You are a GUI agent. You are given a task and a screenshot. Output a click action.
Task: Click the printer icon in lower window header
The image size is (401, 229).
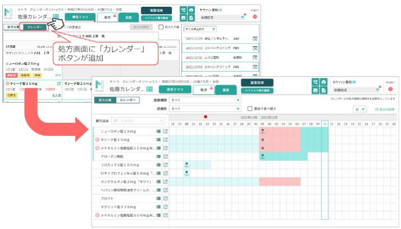323,83
